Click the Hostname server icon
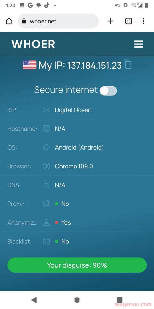This screenshot has width=154, height=309. click(47, 129)
